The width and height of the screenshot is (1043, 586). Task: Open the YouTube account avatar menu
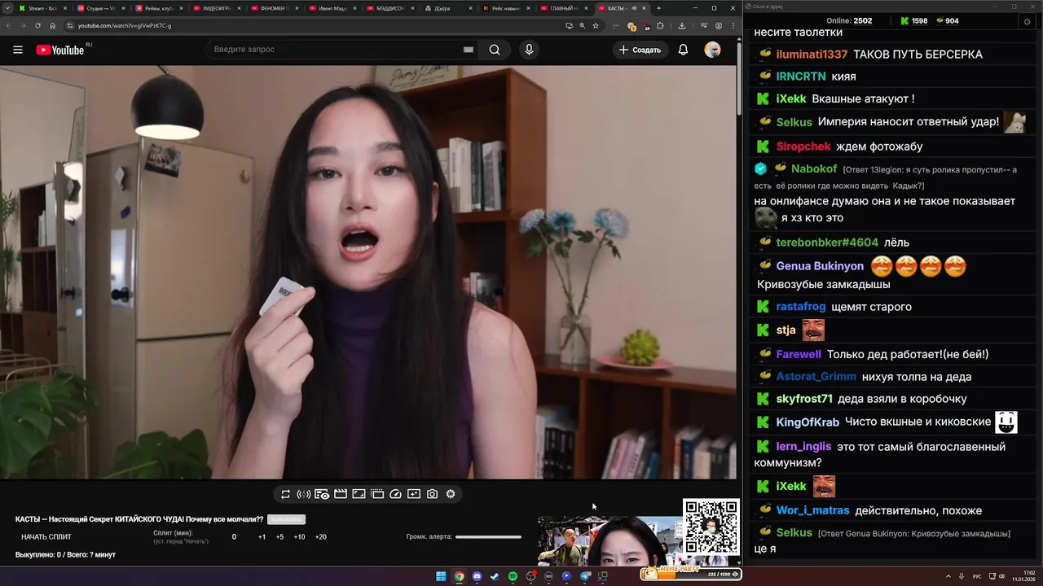tap(713, 50)
